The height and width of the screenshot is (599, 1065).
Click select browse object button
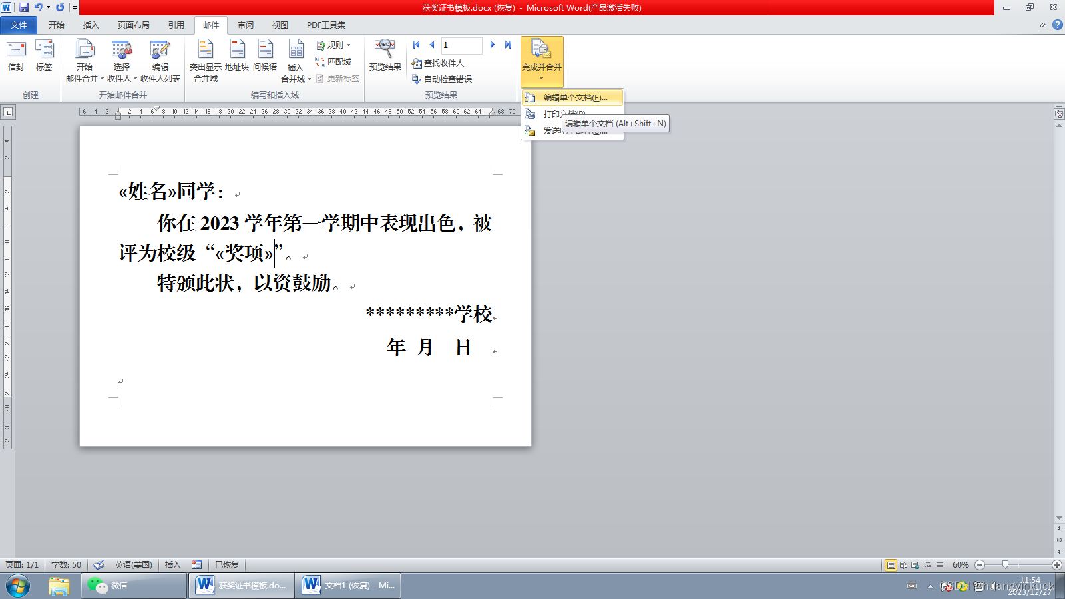pyautogui.click(x=1059, y=540)
